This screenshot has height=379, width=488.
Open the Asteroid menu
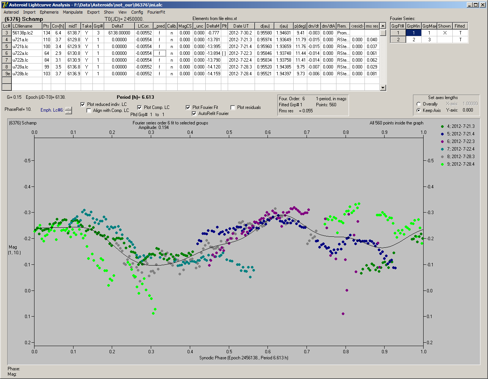pyautogui.click(x=11, y=12)
